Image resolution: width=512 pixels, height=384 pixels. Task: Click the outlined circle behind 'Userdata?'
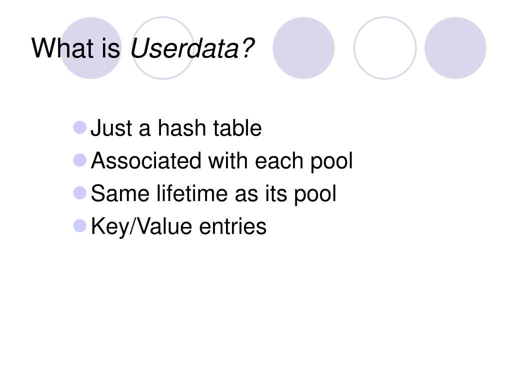point(163,48)
